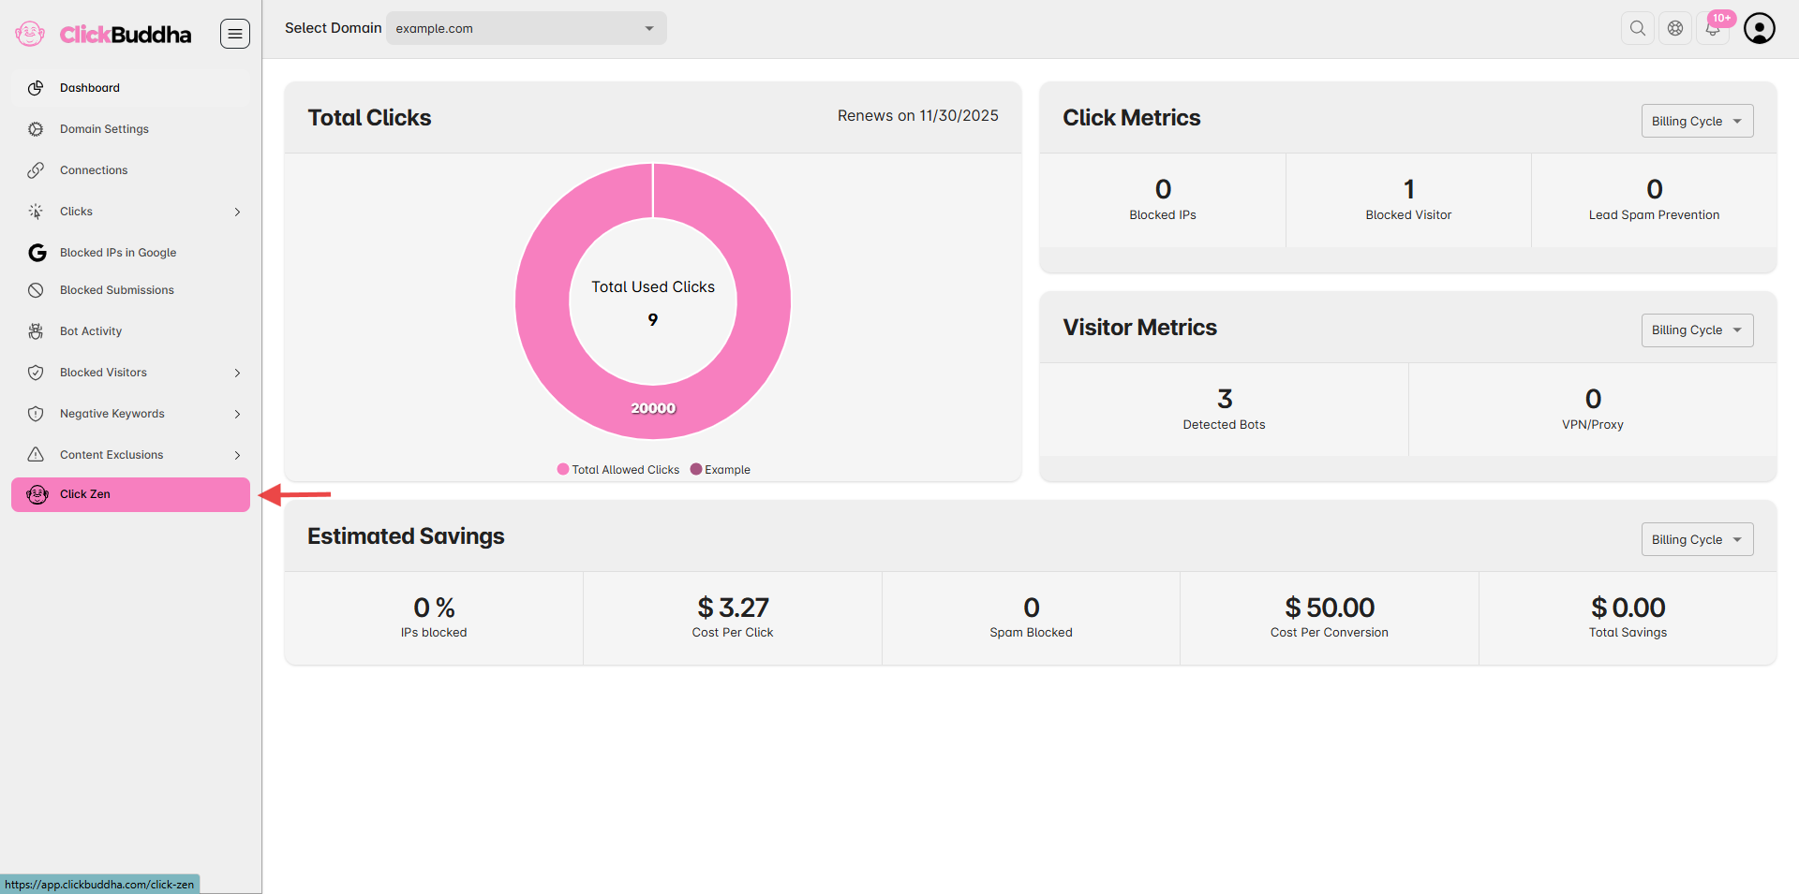Select the Detected Bots metric
The image size is (1799, 894).
coord(1224,410)
